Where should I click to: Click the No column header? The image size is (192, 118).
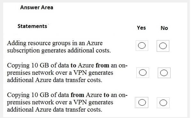(164, 28)
